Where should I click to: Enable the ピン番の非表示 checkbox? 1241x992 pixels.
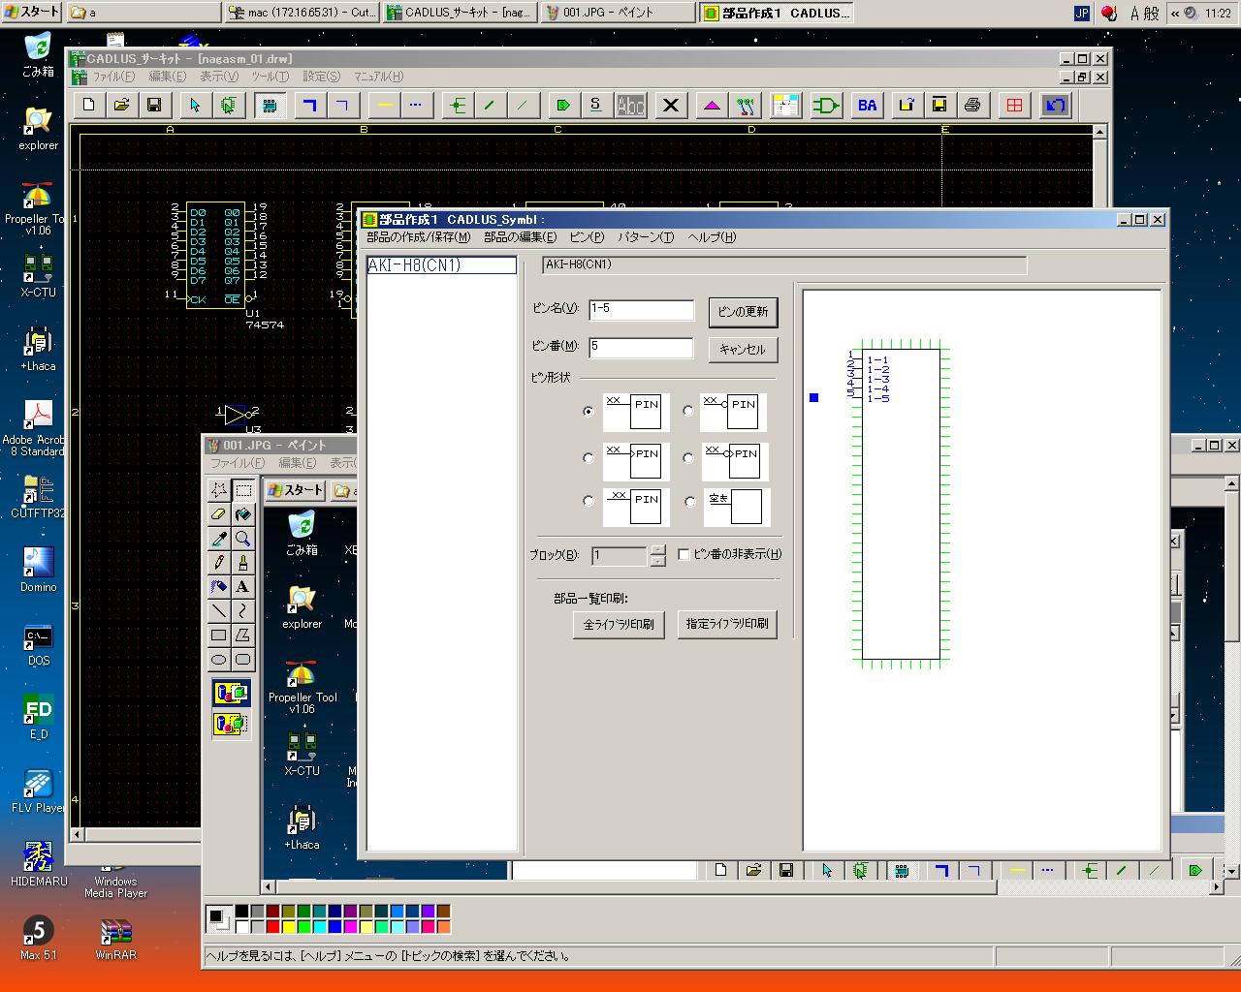684,554
